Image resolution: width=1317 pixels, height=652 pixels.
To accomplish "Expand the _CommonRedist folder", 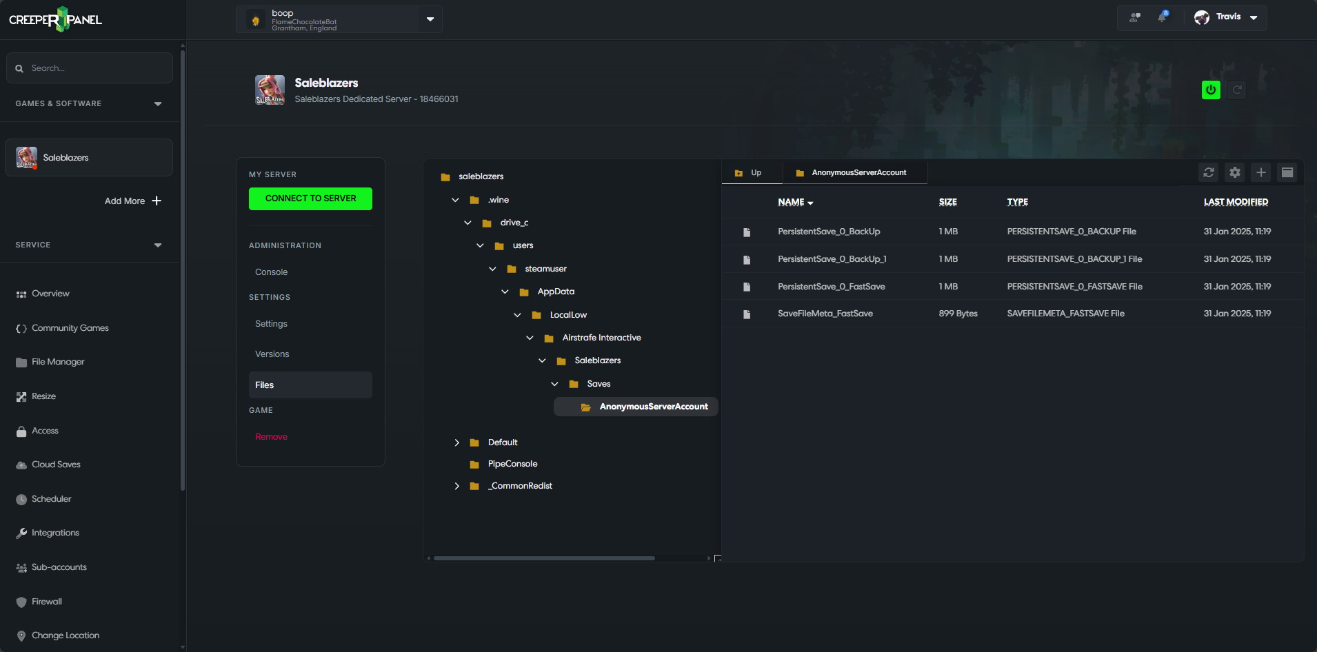I will (x=456, y=486).
